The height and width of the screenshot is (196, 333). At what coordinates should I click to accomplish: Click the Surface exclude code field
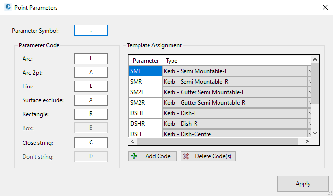click(x=91, y=100)
